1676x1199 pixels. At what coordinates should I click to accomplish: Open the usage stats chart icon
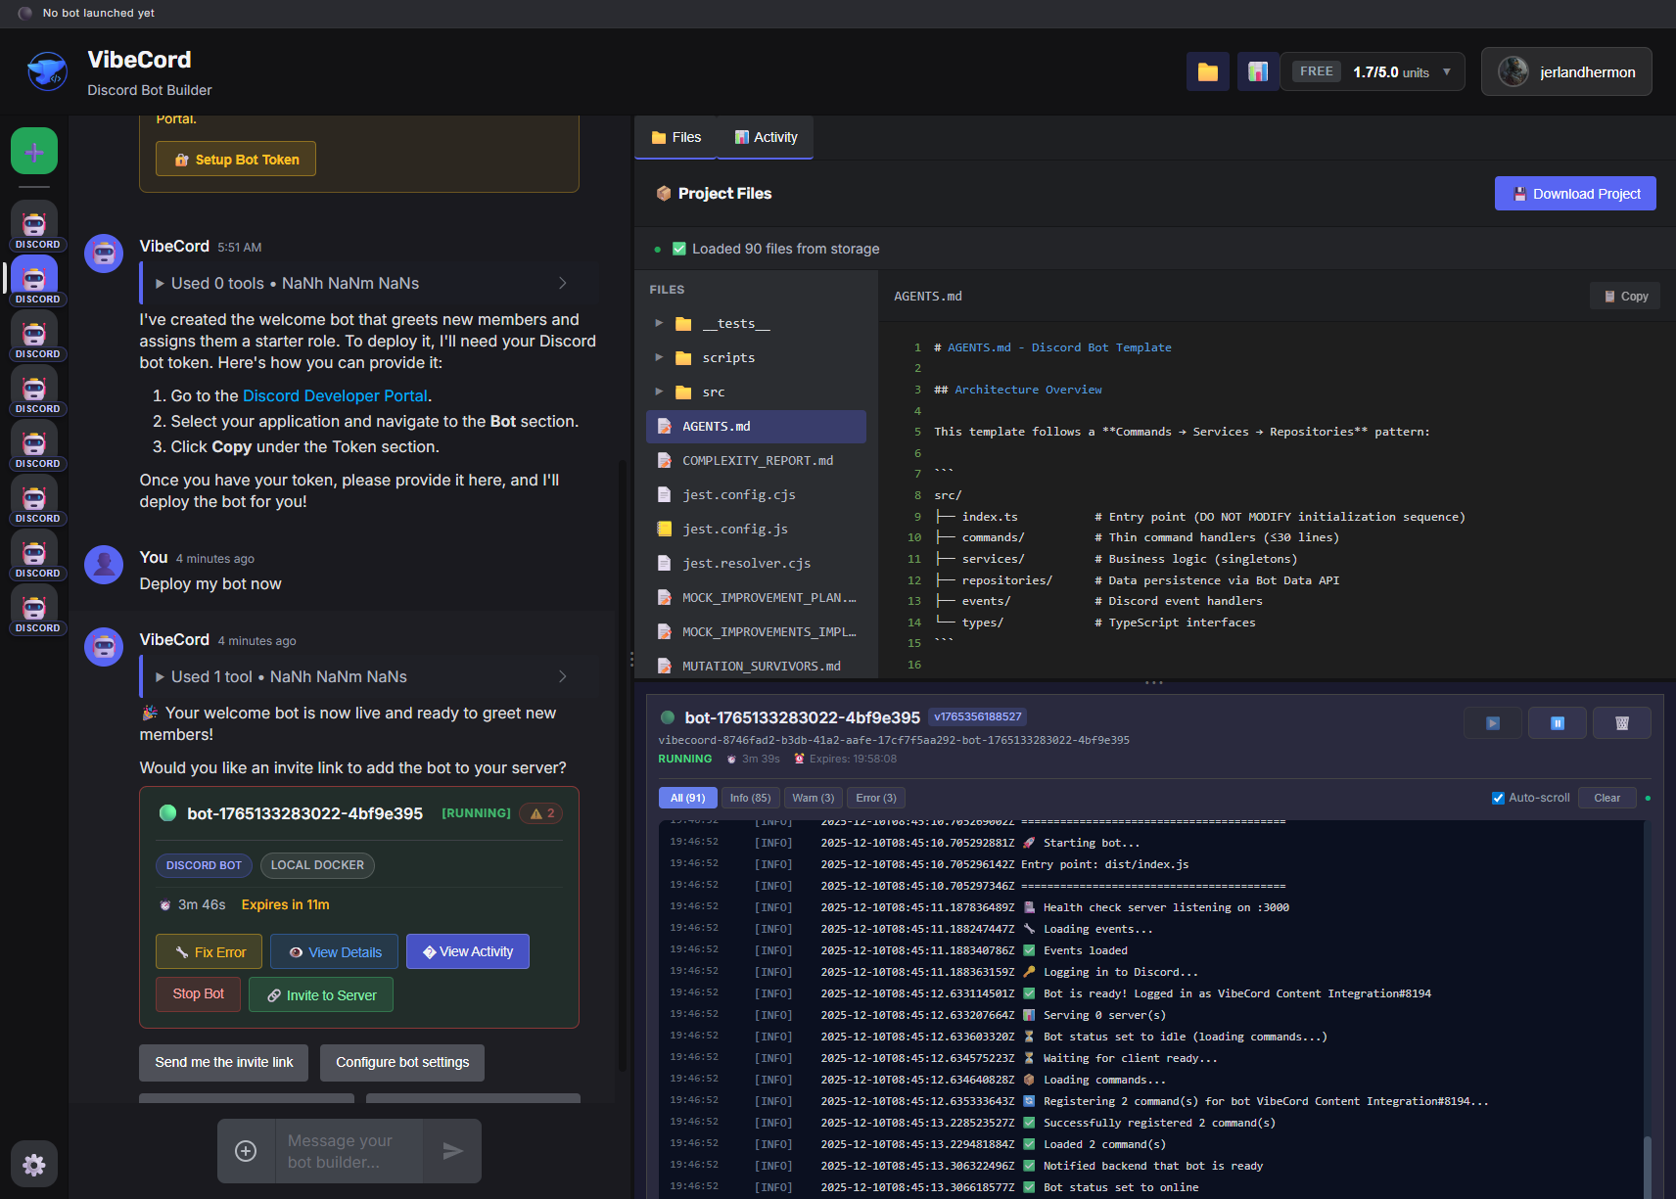pos(1258,70)
